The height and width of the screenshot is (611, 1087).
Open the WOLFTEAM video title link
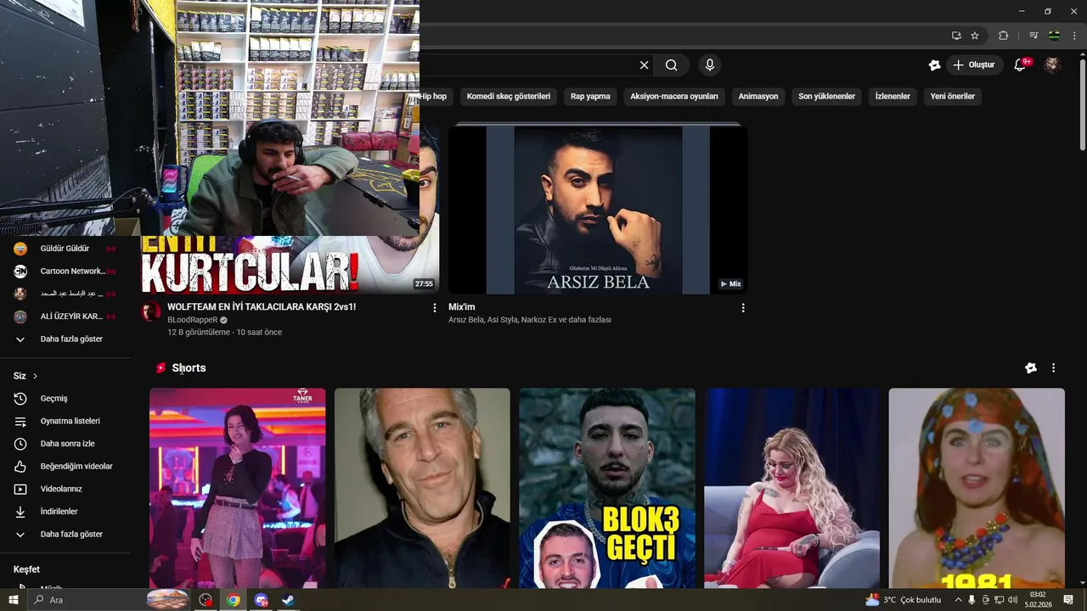coord(262,307)
